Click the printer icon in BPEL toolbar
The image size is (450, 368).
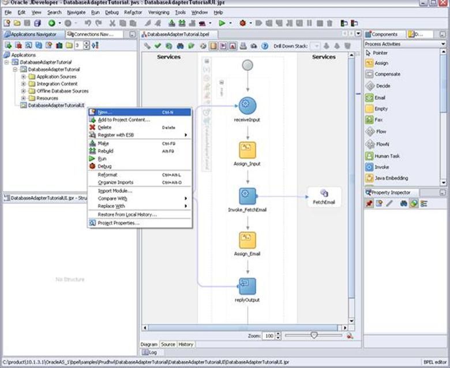tap(243, 46)
